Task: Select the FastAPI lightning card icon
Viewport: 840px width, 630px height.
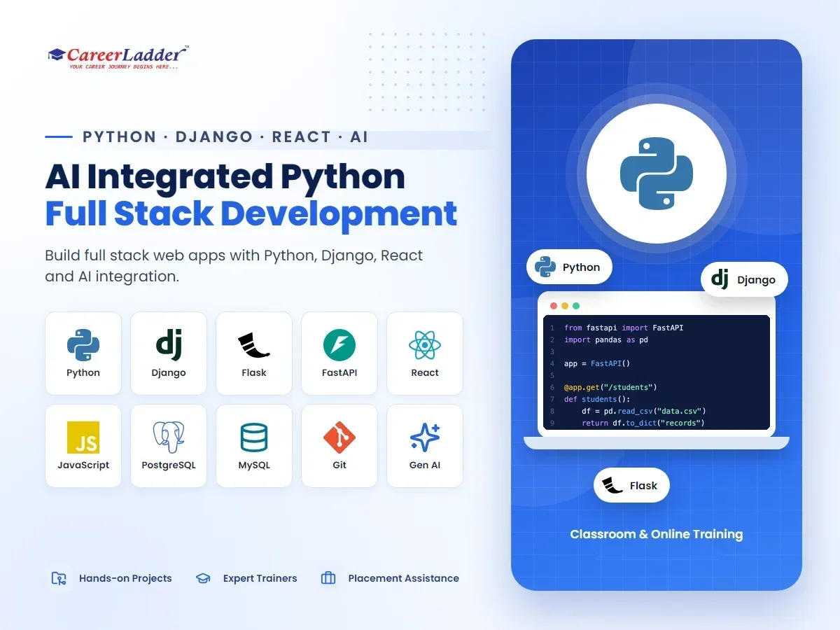Action: pos(339,346)
